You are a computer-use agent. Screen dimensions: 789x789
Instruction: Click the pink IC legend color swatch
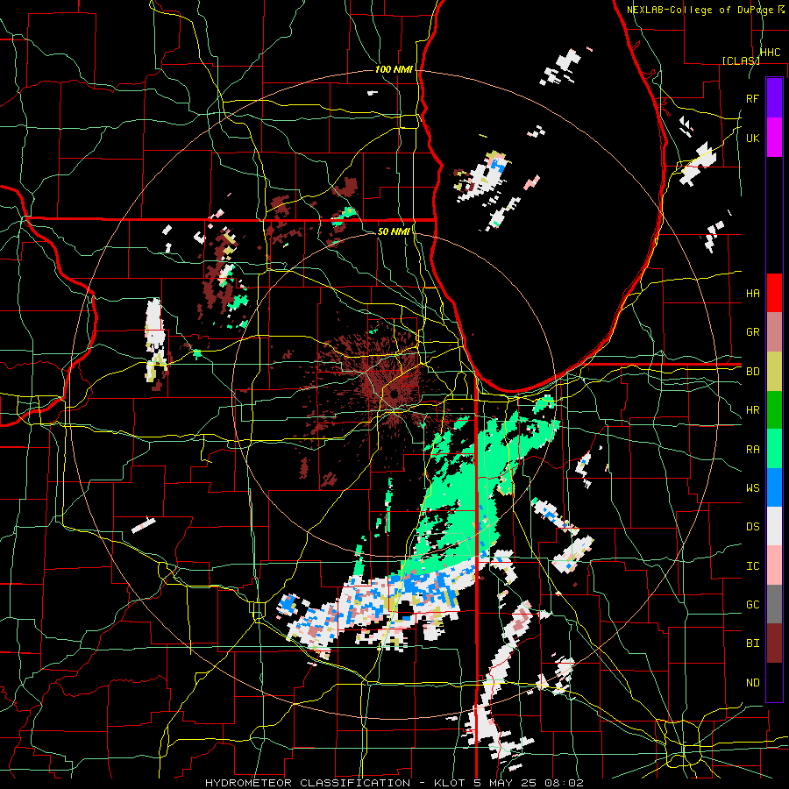click(774, 565)
